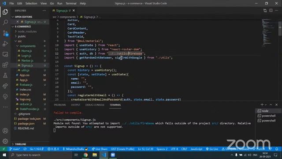Open Accounts menu in activity bar

coord(5,131)
